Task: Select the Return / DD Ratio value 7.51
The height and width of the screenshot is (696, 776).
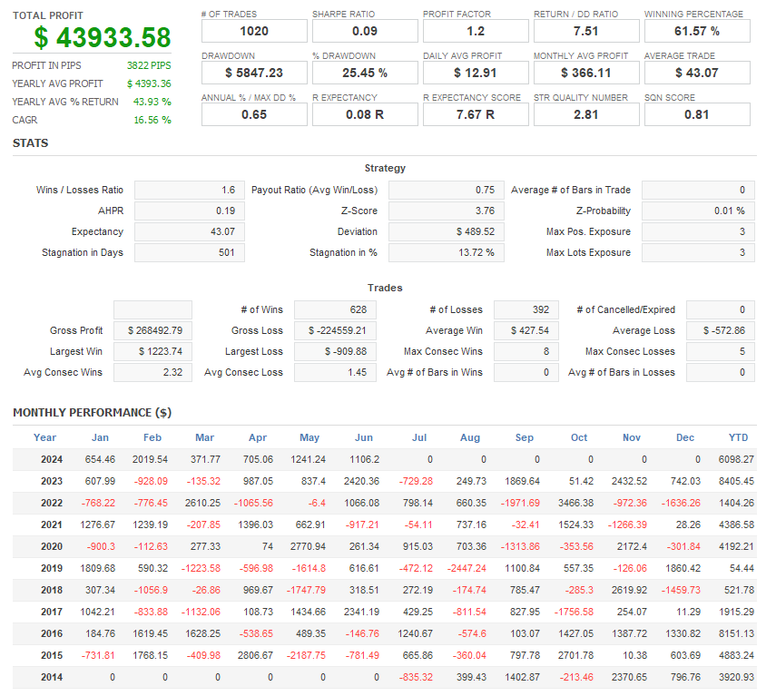Action: [586, 31]
